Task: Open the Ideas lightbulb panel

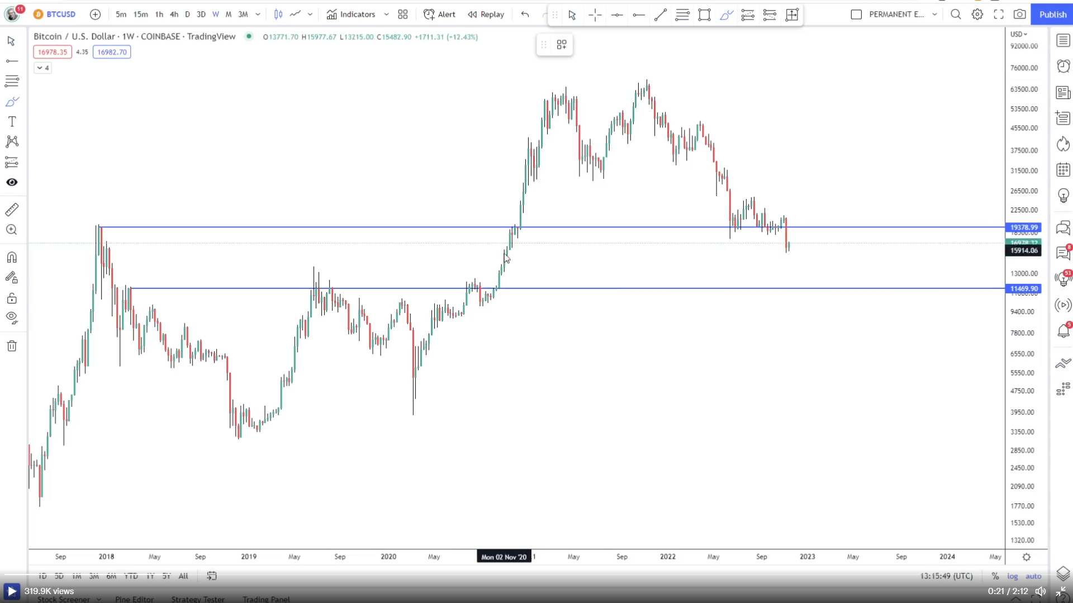Action: point(1063,196)
